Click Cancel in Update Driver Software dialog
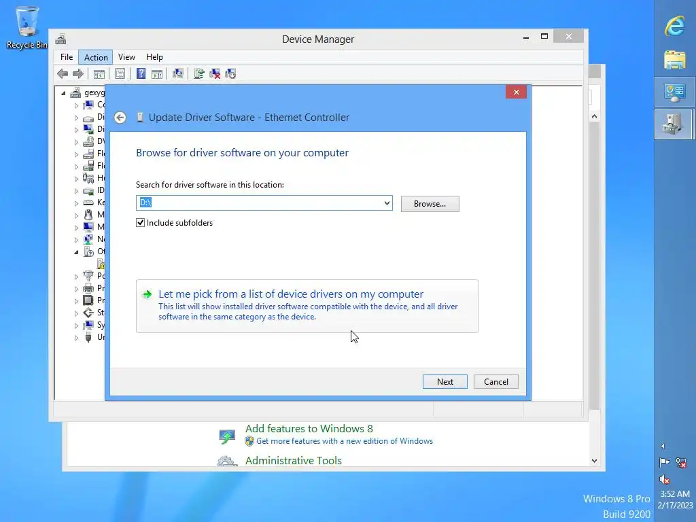The width and height of the screenshot is (696, 522). (x=495, y=382)
